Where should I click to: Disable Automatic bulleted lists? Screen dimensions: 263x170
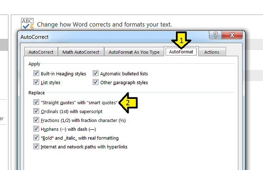coord(96,74)
